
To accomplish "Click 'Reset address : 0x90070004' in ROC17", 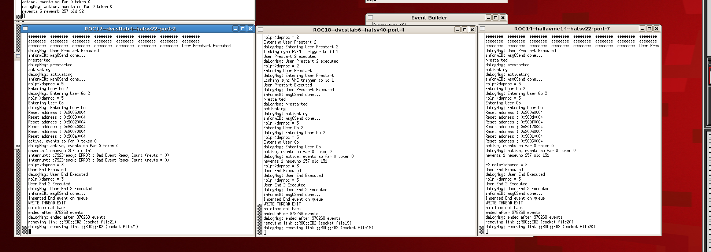I will (57, 131).
